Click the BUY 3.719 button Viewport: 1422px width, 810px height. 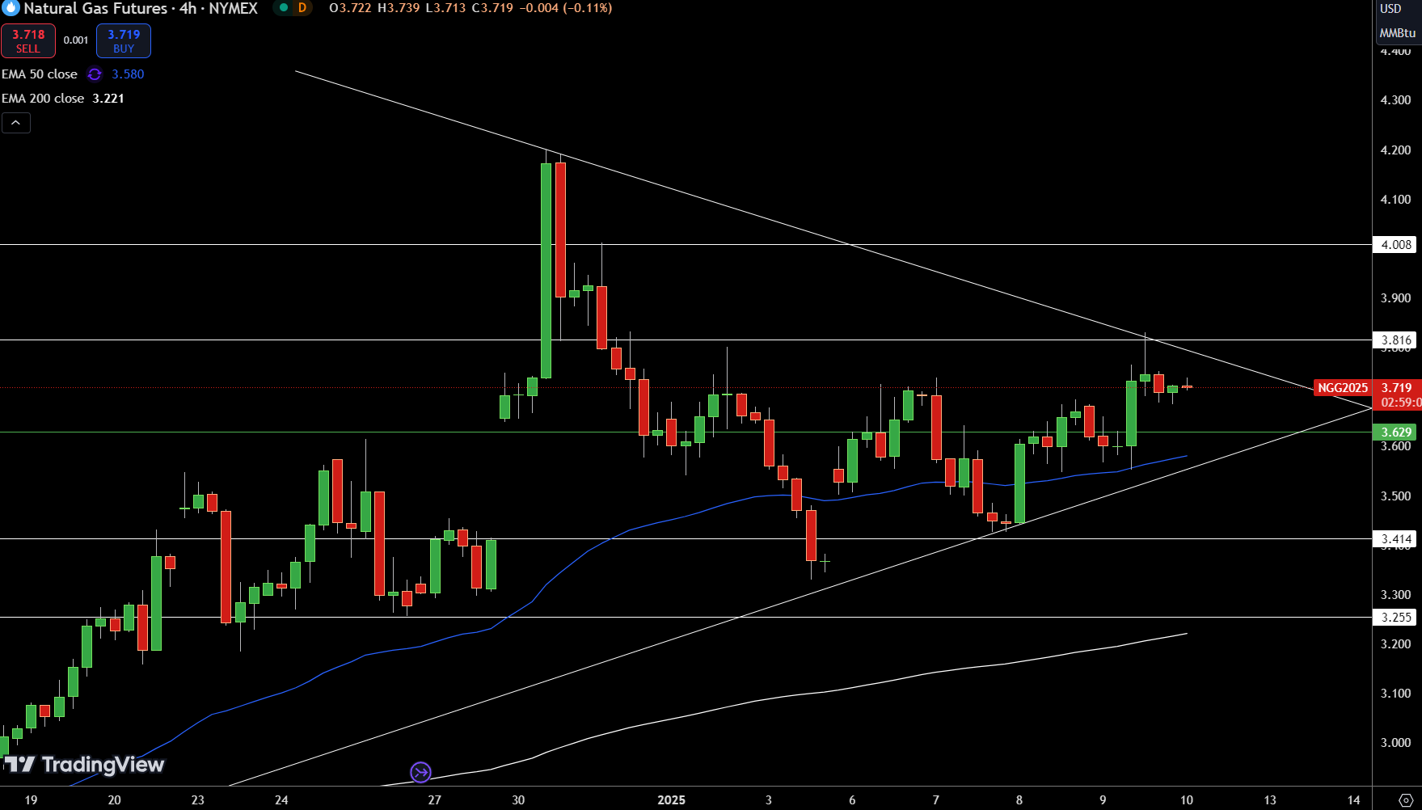(124, 41)
